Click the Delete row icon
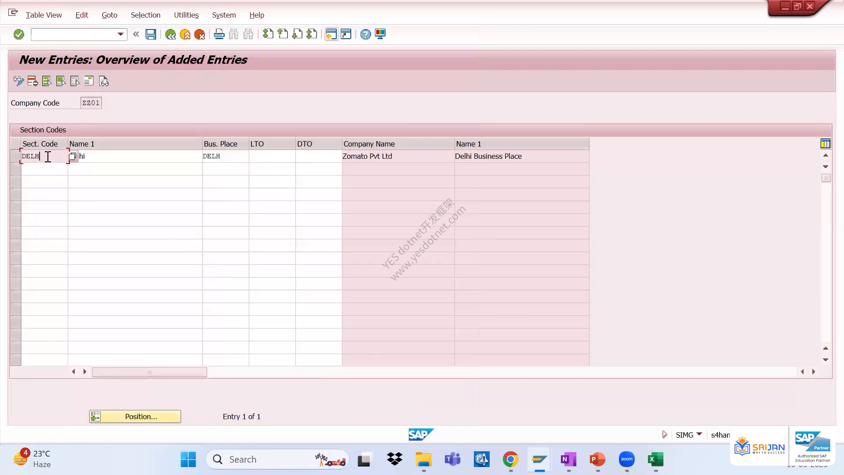The width and height of the screenshot is (844, 475). click(33, 81)
